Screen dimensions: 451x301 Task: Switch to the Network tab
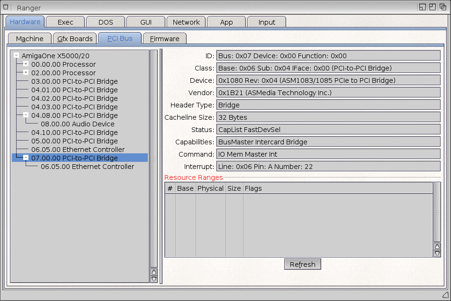click(186, 22)
